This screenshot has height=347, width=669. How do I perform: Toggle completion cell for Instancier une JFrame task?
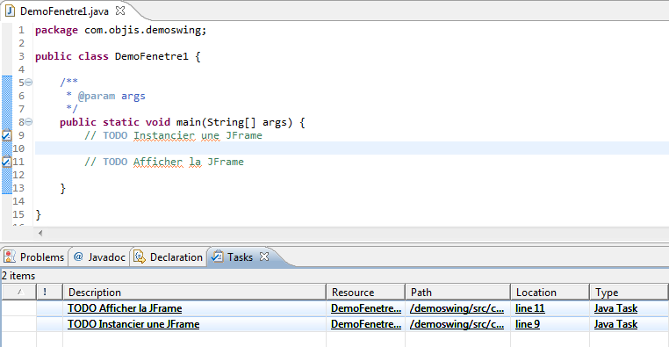coord(19,324)
